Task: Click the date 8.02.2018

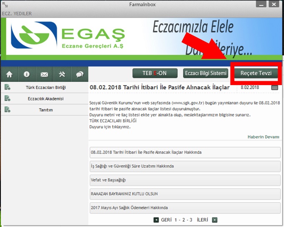Action: pos(250,88)
